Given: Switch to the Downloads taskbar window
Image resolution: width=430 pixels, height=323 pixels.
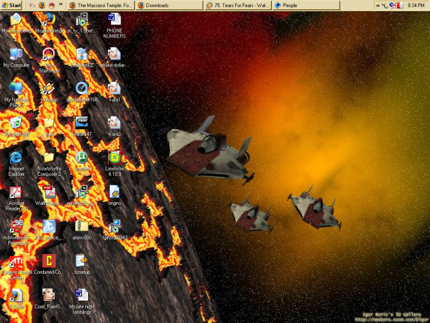Looking at the screenshot, I should [x=169, y=5].
